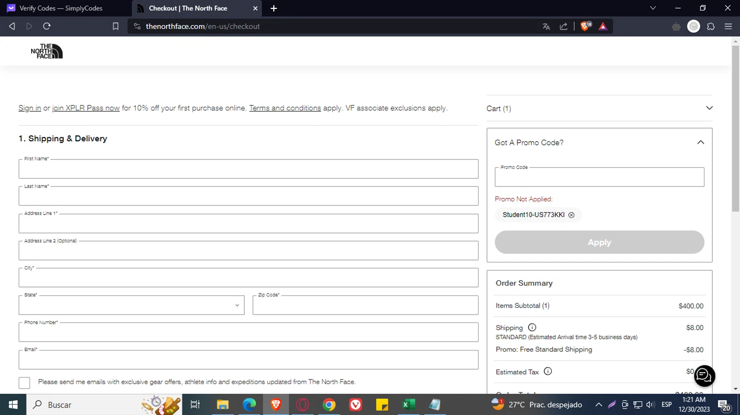Close the Checkout | The North Face tab
This screenshot has width=740, height=415.
point(255,8)
